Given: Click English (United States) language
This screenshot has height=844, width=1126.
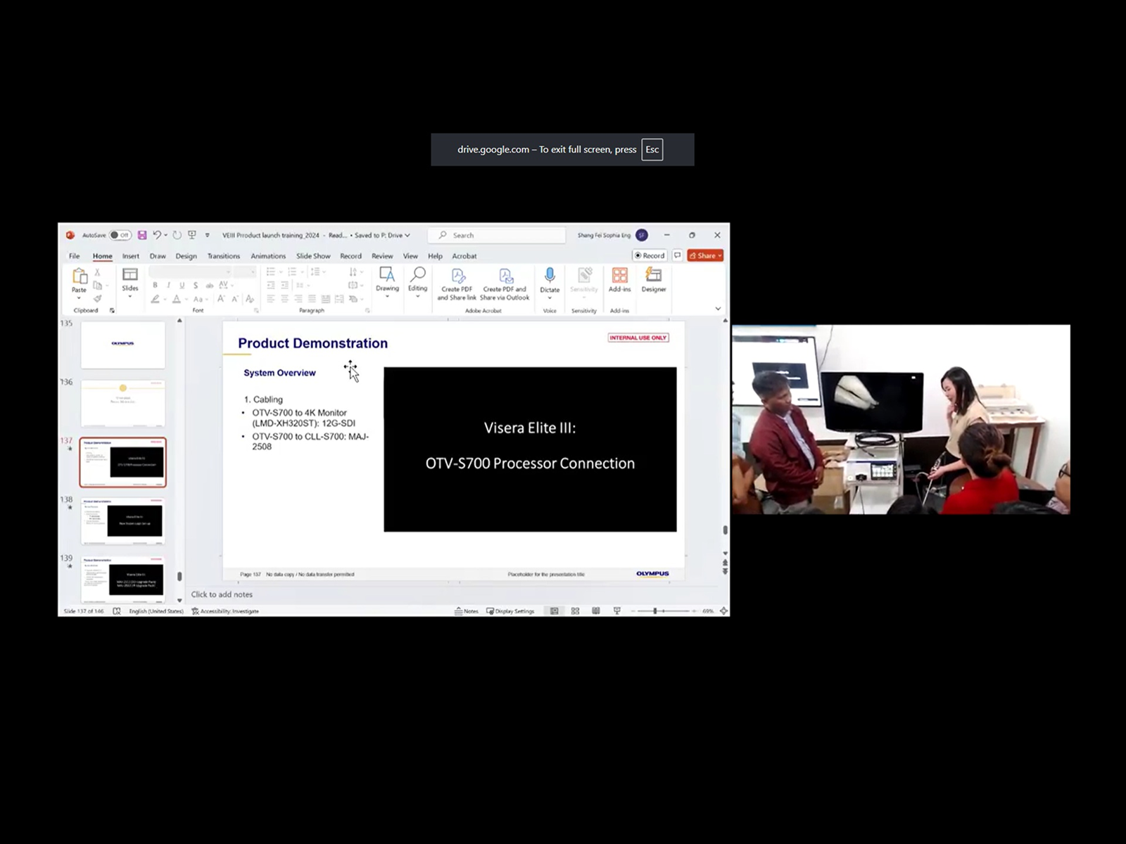Looking at the screenshot, I should click(x=156, y=611).
